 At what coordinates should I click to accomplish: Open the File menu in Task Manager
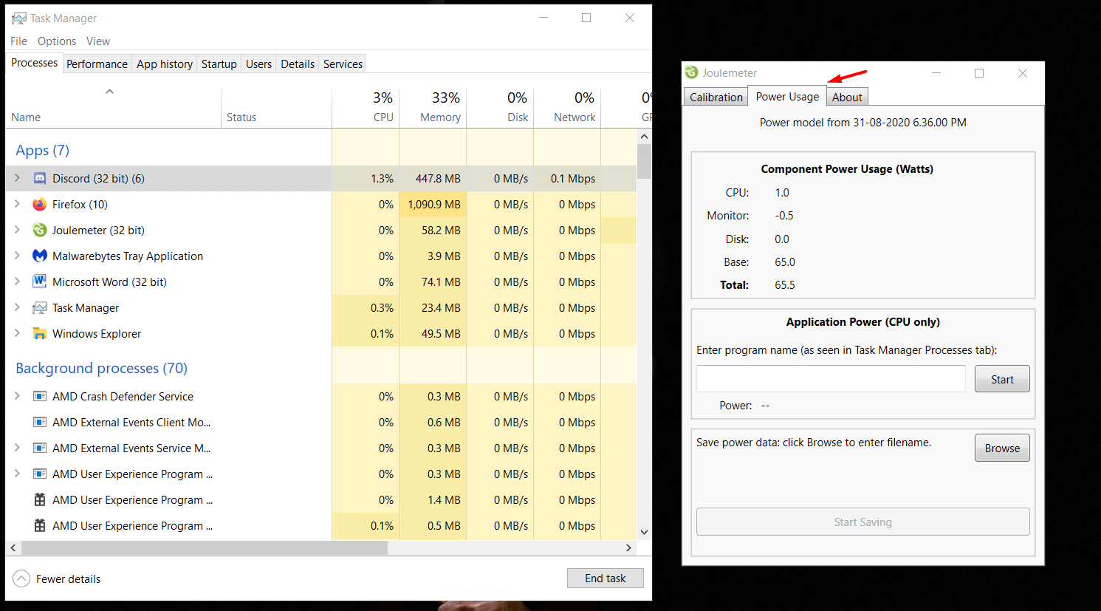point(18,41)
